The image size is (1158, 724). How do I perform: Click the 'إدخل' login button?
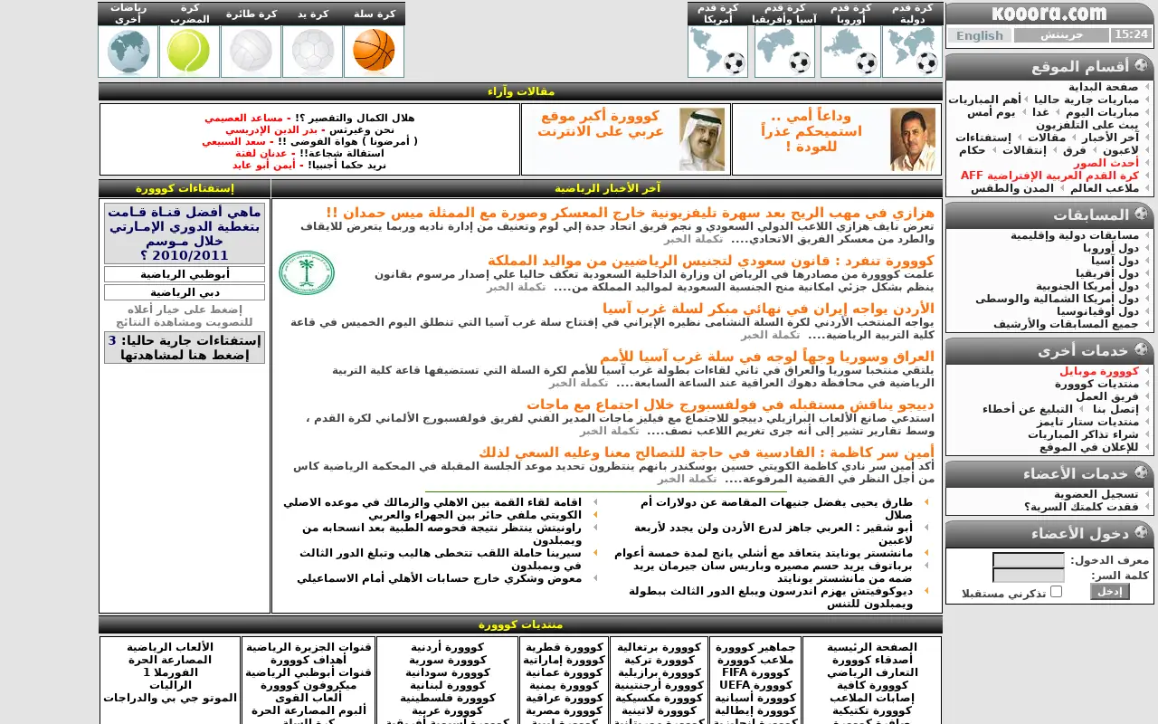[x=1110, y=591]
